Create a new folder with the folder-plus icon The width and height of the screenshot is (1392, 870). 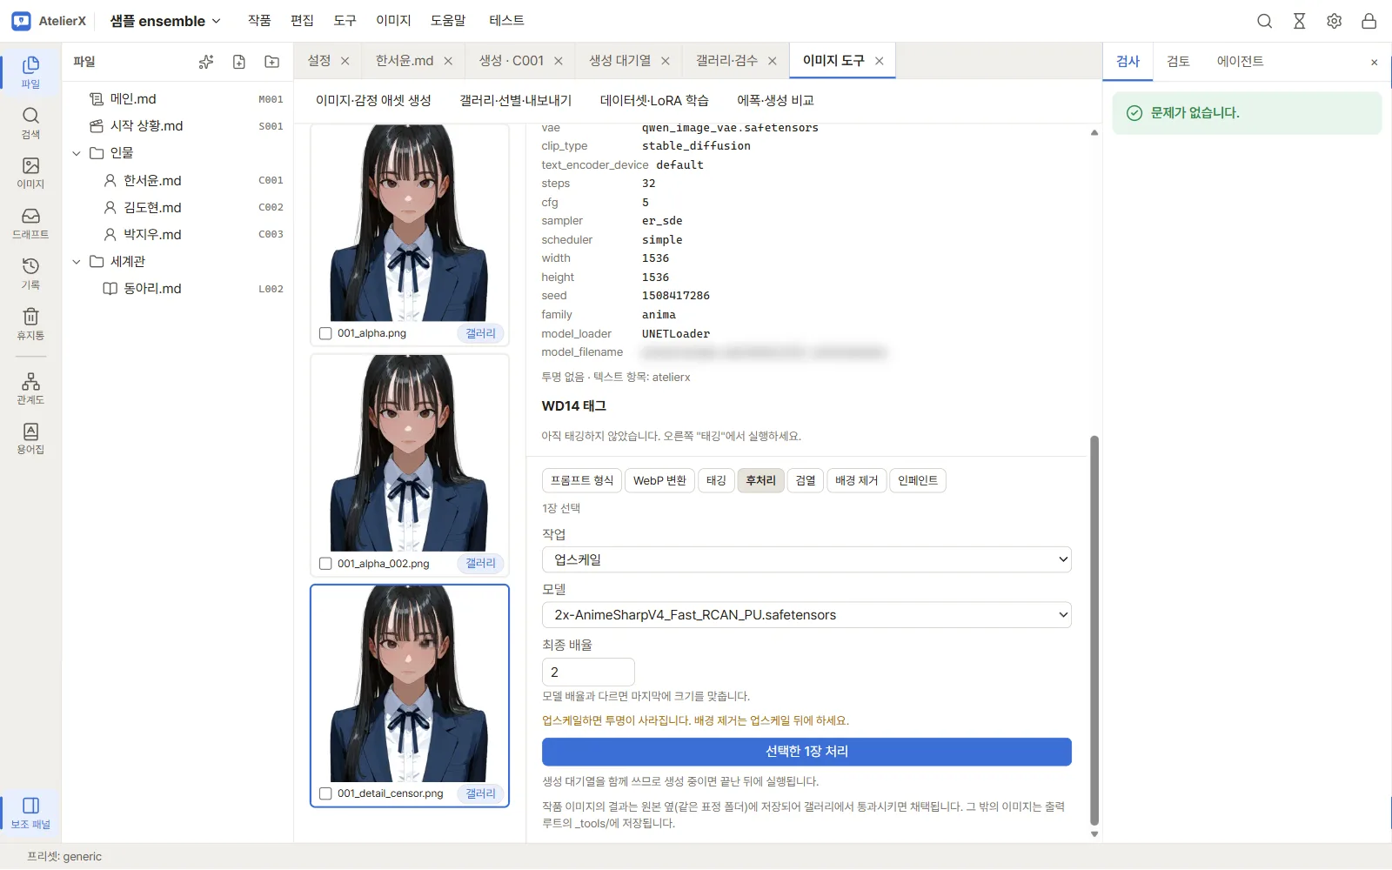click(x=272, y=62)
